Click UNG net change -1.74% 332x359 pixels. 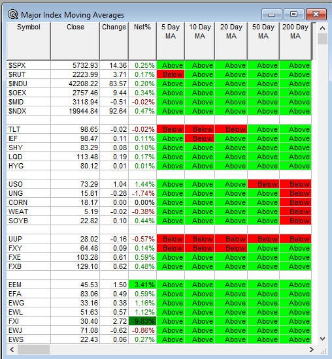[143, 193]
